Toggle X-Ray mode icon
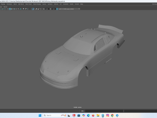The width and height of the screenshot is (157, 118). point(36,9)
